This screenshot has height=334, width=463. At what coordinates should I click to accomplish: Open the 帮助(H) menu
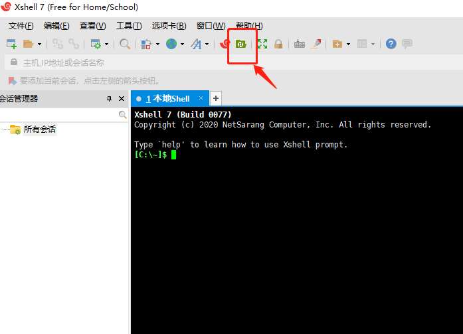pyautogui.click(x=249, y=26)
